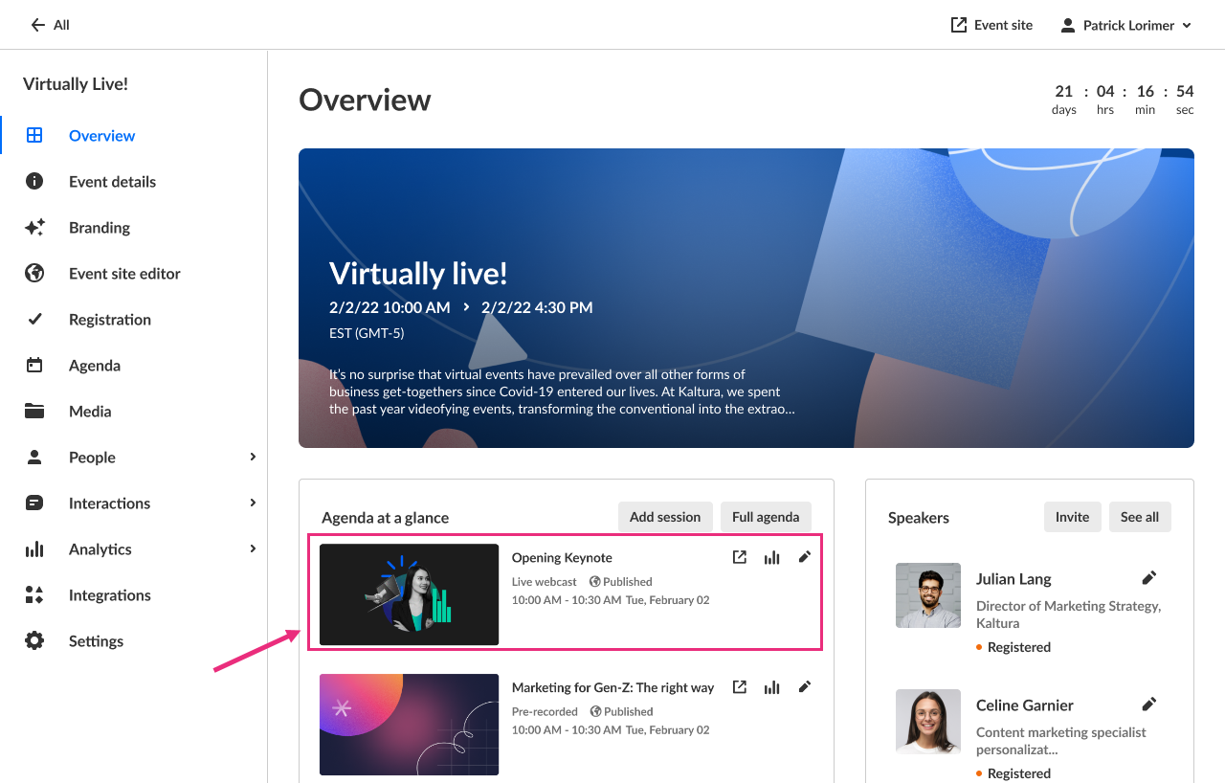The width and height of the screenshot is (1225, 783).
Task: Click the Julian Lang speaker name
Action: pos(1013,578)
